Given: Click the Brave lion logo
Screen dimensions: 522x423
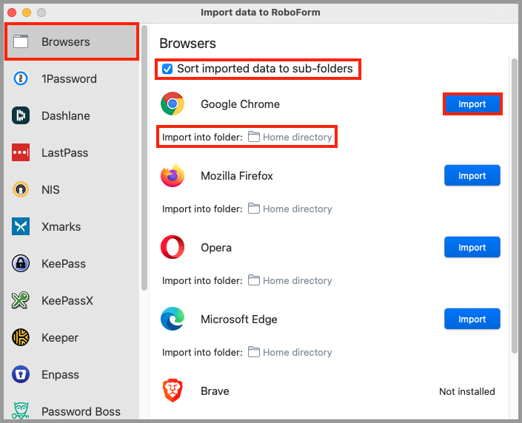Looking at the screenshot, I should pos(173,391).
